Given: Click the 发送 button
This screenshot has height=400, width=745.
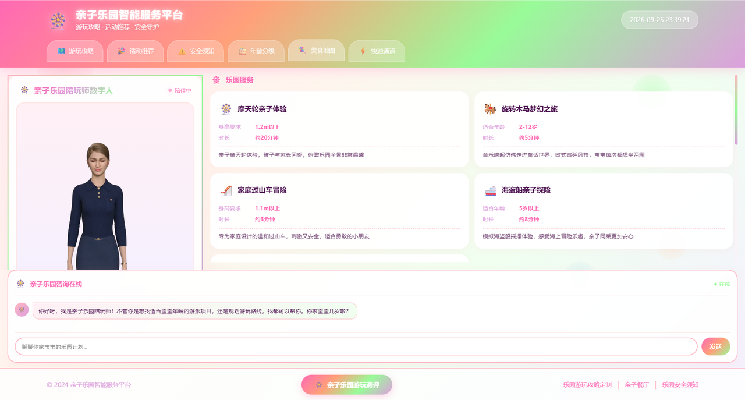Looking at the screenshot, I should click(715, 346).
